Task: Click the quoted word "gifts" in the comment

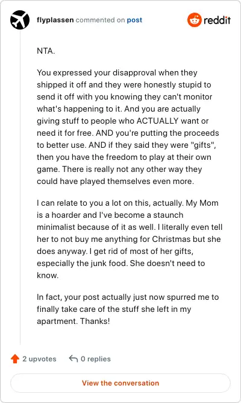Action: point(202,145)
